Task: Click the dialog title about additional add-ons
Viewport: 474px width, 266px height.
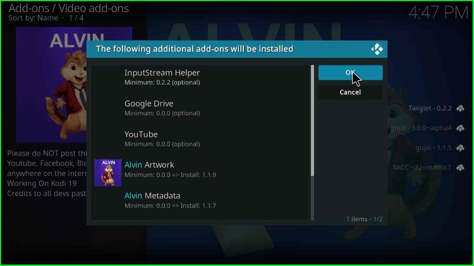Action: point(195,49)
